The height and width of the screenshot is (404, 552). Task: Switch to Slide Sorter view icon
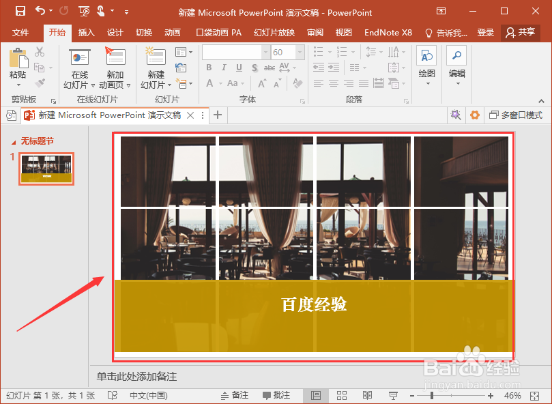tap(341, 395)
